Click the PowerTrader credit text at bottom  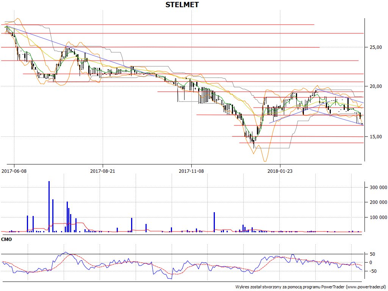pos(311,287)
